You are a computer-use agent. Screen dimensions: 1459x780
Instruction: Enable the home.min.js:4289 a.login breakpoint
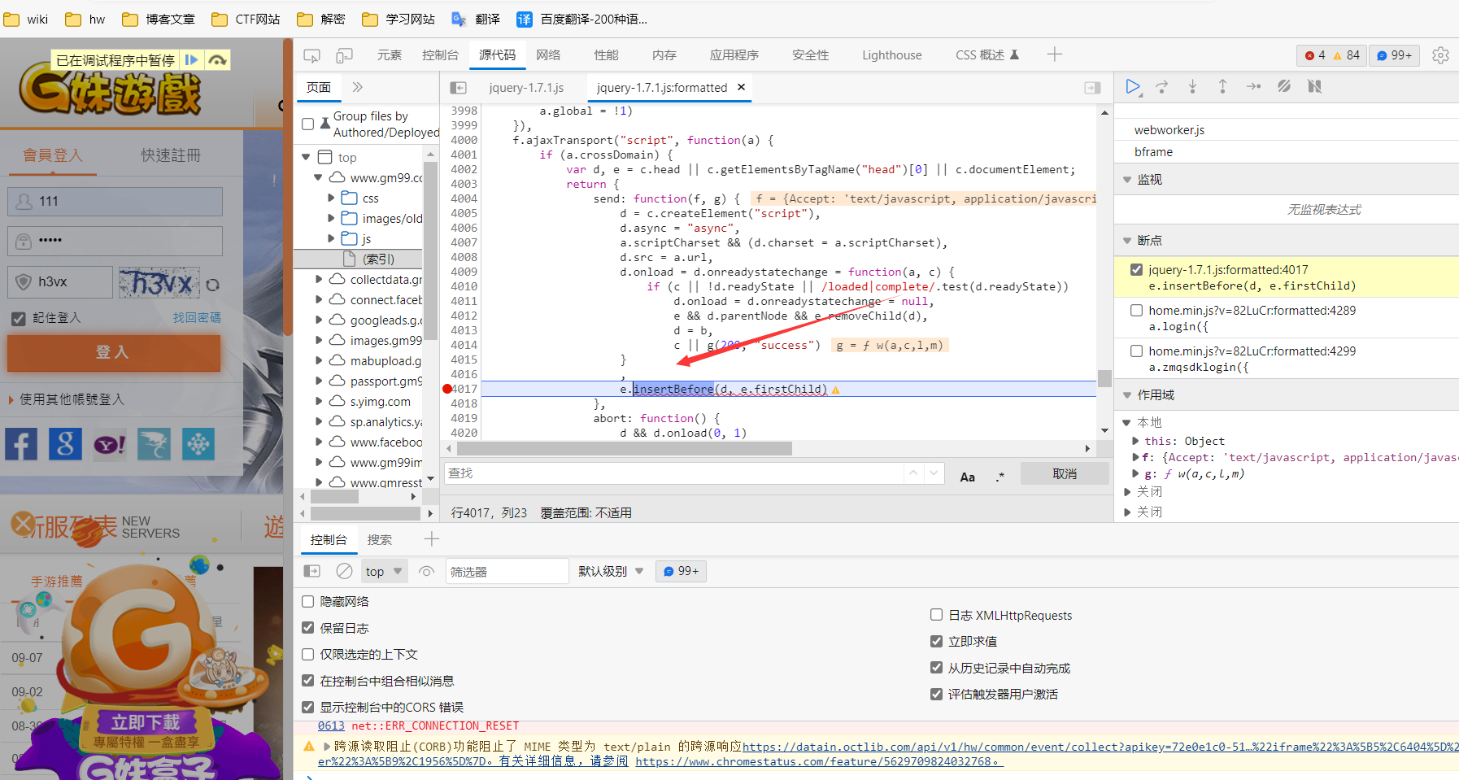point(1136,311)
